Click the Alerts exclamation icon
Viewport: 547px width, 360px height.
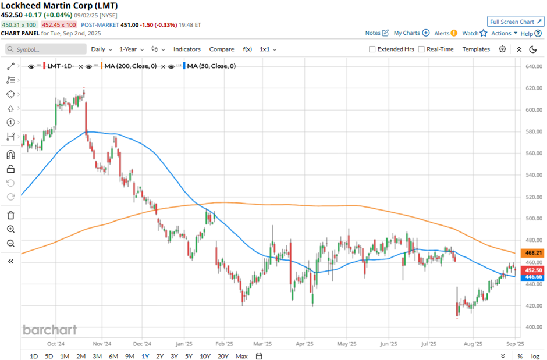pos(454,33)
